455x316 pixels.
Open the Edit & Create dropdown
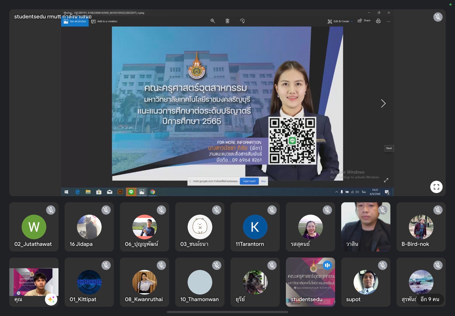pos(340,21)
